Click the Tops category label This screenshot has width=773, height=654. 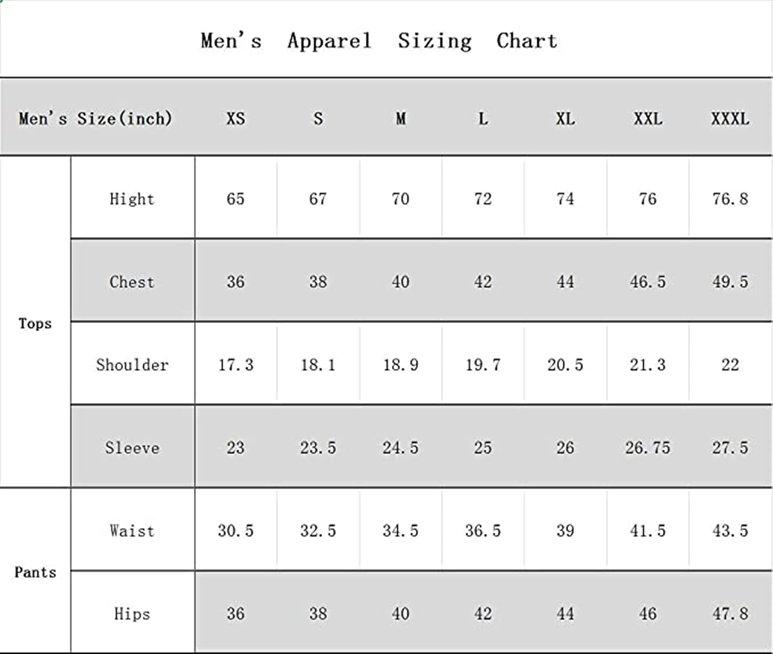(x=35, y=323)
